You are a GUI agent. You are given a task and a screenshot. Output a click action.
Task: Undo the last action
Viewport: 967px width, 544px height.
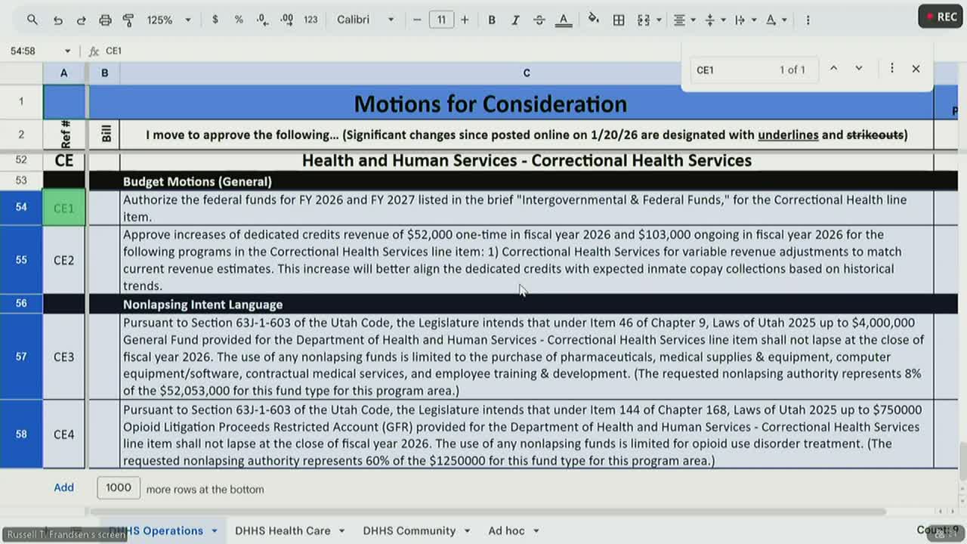(x=58, y=20)
